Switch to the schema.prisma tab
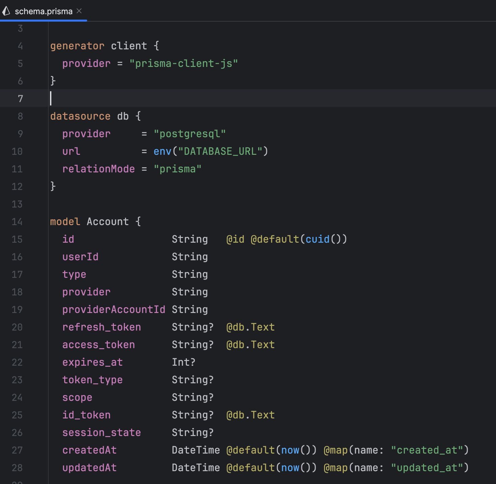Image resolution: width=496 pixels, height=484 pixels. 44,11
